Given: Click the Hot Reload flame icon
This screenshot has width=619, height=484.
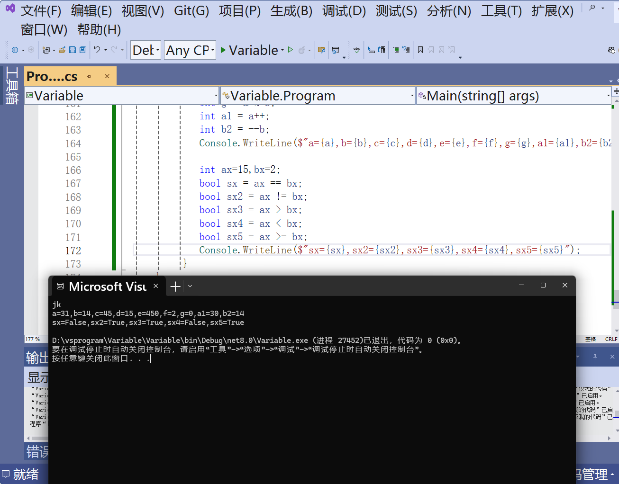Looking at the screenshot, I should coord(302,50).
